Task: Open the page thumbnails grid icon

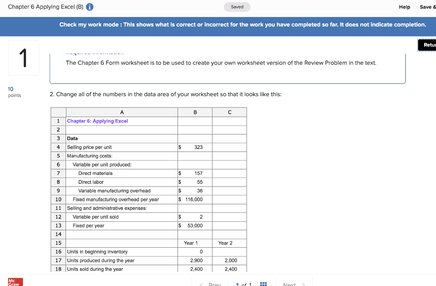Action: [x=263, y=283]
